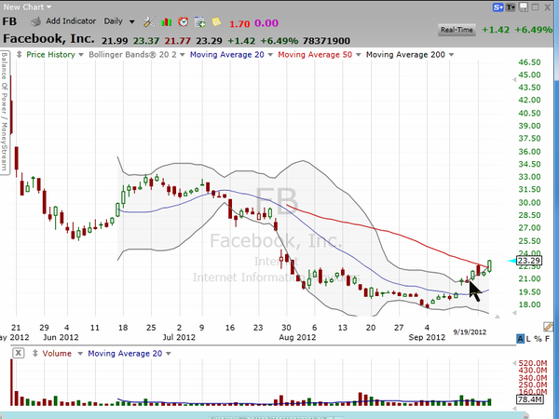Open chart settings via wrench and screwdriver icon
Screen dimensions: 559x419
149,22
